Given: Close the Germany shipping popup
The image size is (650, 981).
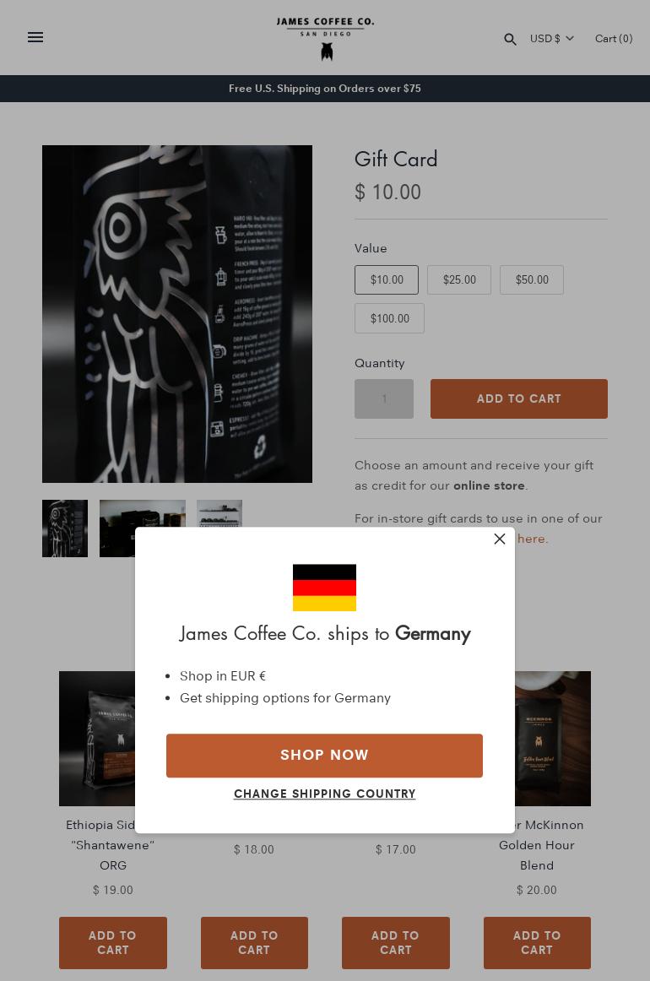Looking at the screenshot, I should click(499, 539).
